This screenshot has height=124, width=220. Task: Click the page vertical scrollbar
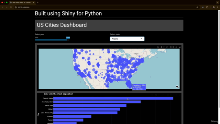(x=219, y=59)
